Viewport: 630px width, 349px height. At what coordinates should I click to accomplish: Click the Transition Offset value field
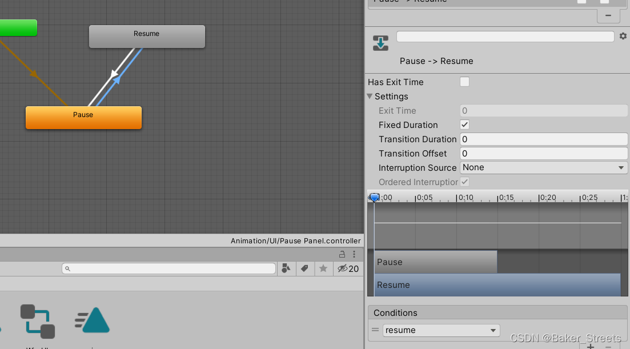544,154
